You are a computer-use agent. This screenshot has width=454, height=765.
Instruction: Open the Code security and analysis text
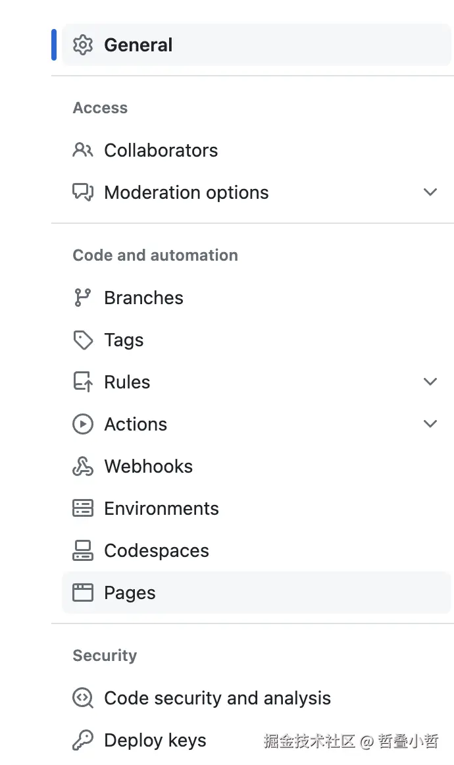point(217,698)
